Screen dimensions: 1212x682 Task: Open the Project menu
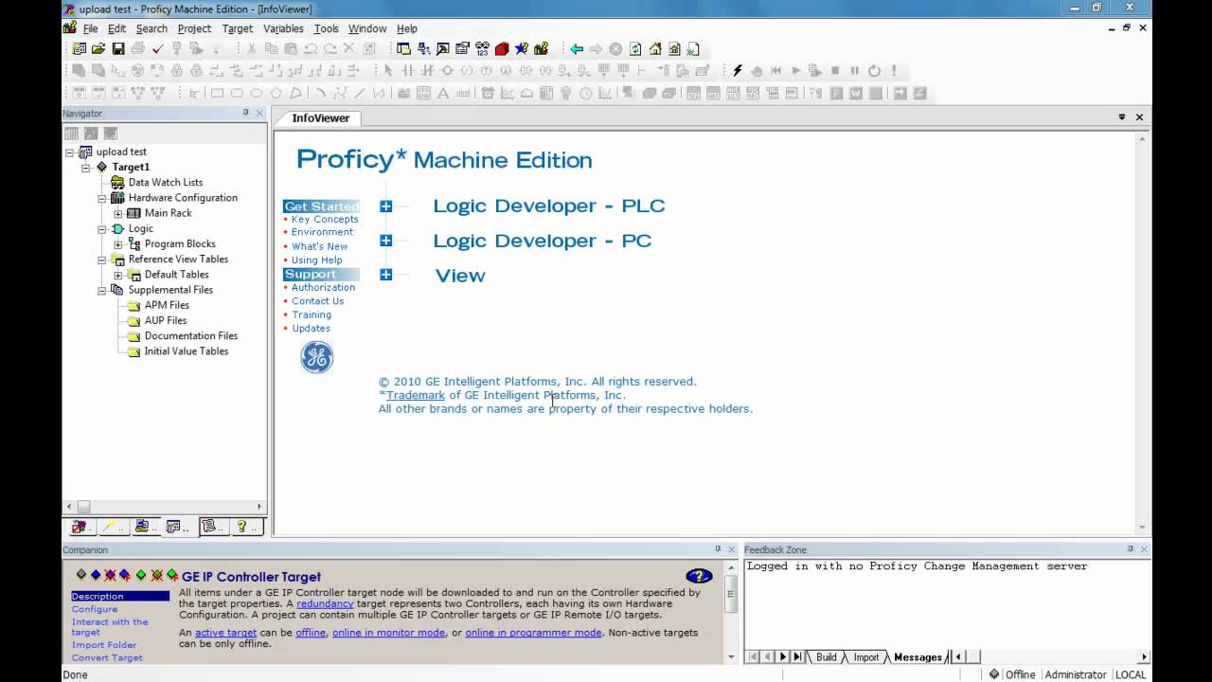[194, 28]
